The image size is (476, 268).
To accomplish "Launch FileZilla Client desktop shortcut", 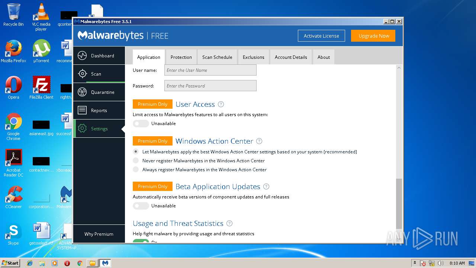I will coord(41,88).
